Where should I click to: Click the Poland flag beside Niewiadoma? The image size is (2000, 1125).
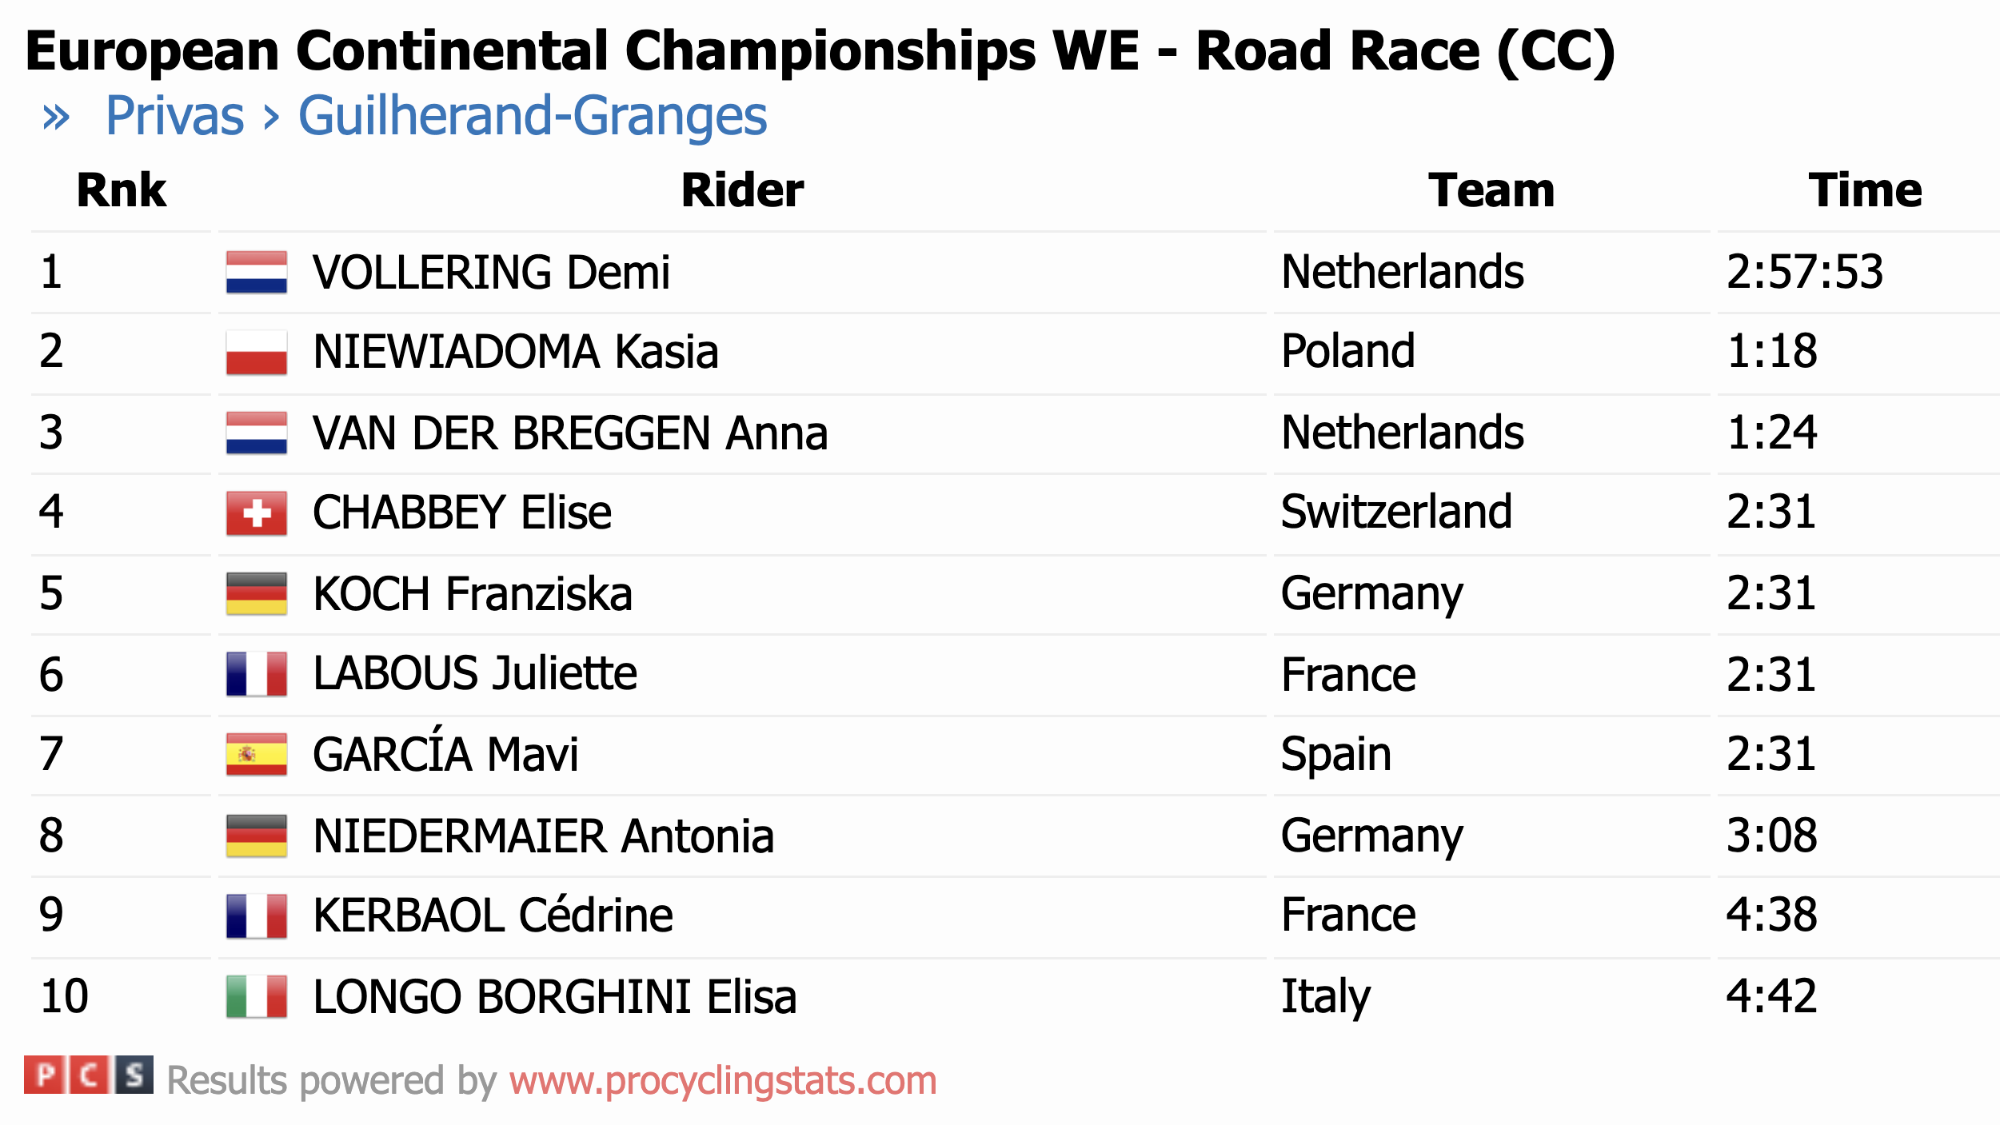tap(256, 353)
